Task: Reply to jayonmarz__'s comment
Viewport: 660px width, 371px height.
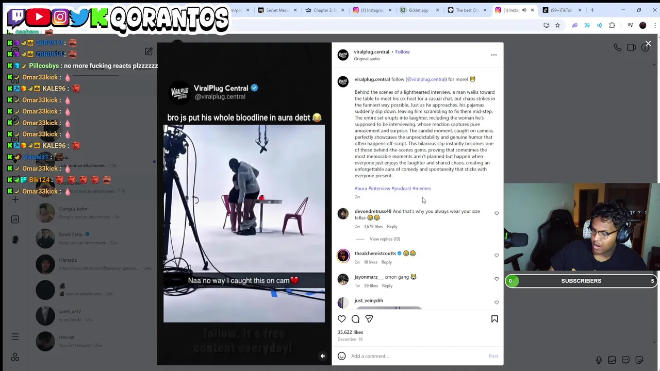Action: tap(387, 286)
